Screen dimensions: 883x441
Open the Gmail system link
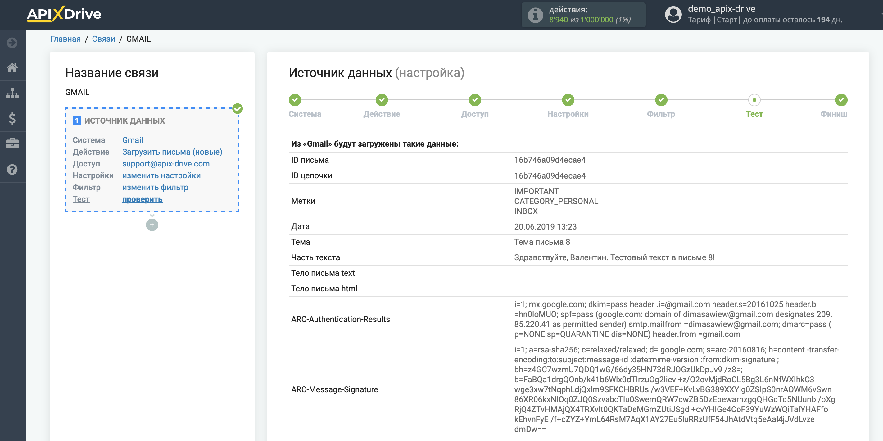coord(133,140)
